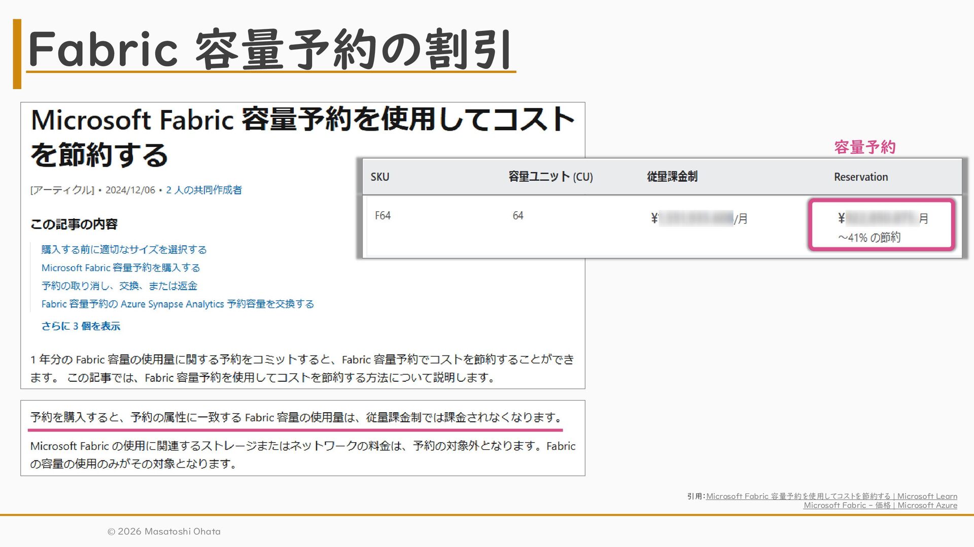Click the article title Microsoft Fabric 容量予約を使用してコストを節約する
Image resolution: width=974 pixels, height=547 pixels.
(302, 136)
